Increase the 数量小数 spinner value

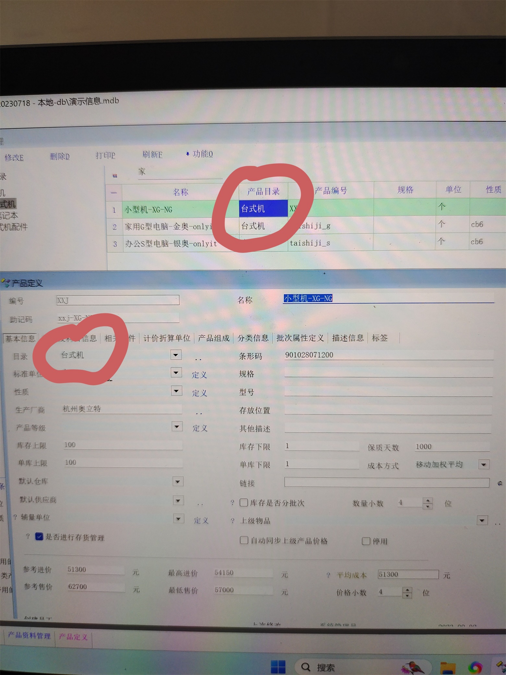click(x=428, y=500)
